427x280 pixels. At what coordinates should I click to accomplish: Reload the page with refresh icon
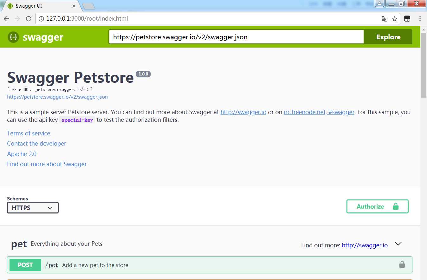pyautogui.click(x=29, y=19)
